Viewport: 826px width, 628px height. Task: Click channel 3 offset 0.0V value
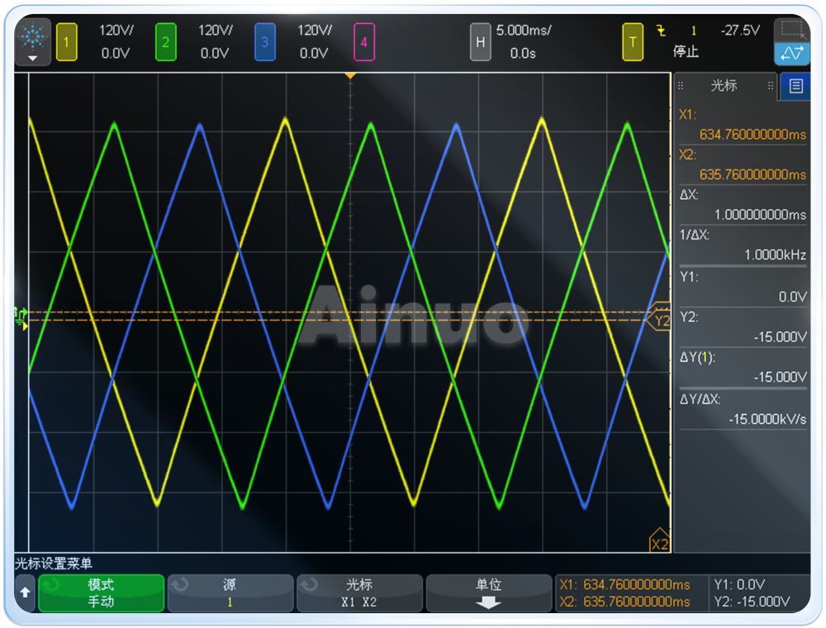pyautogui.click(x=313, y=53)
